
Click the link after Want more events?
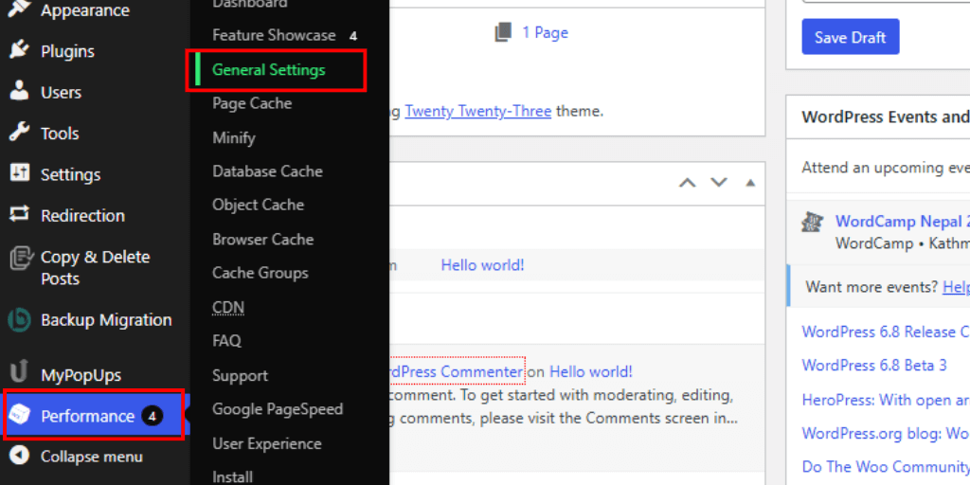[956, 287]
